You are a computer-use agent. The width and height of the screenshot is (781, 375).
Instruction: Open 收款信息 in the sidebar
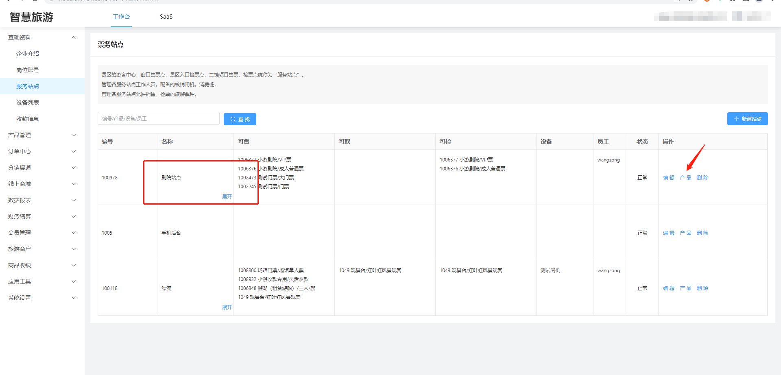28,119
